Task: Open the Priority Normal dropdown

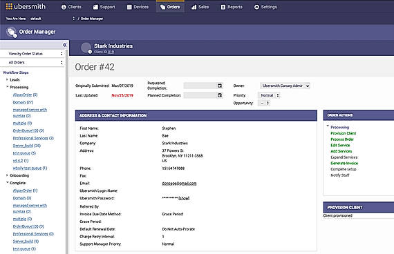Action: click(x=269, y=95)
